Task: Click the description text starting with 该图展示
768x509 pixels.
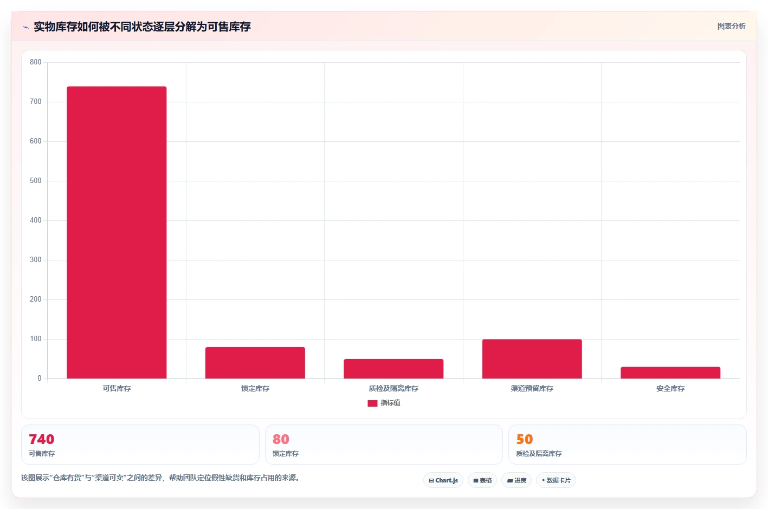Action: [161, 478]
